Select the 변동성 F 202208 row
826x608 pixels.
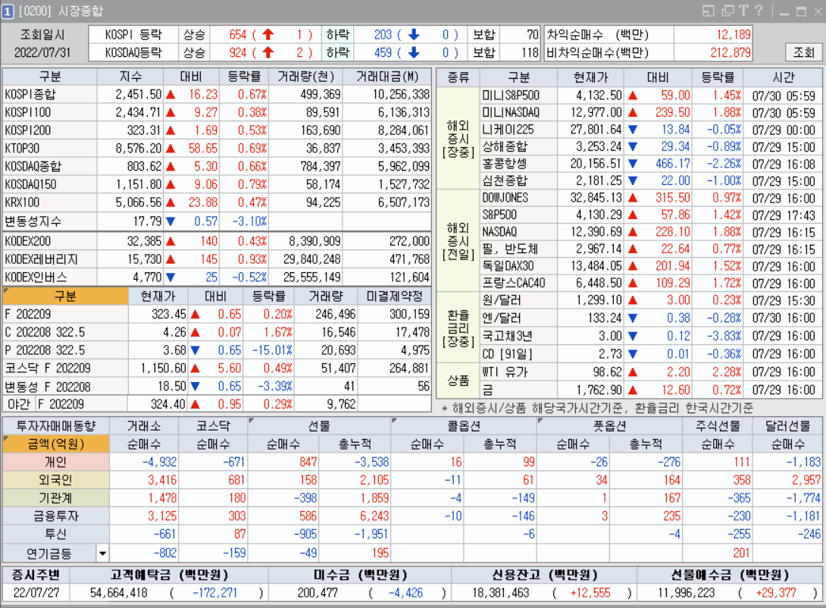[x=217, y=387]
